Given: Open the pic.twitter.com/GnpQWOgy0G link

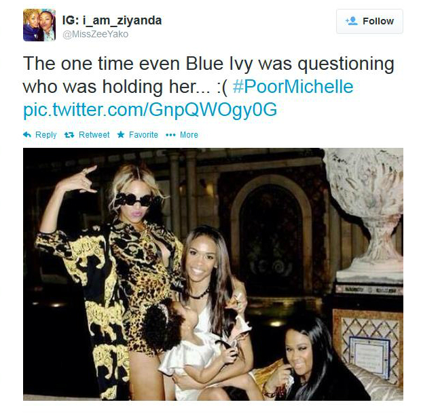Looking at the screenshot, I should (150, 110).
